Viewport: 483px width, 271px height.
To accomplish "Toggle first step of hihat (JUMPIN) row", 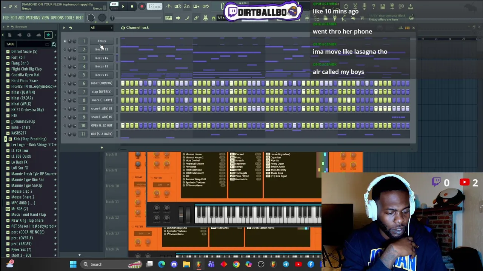I will point(123,83).
